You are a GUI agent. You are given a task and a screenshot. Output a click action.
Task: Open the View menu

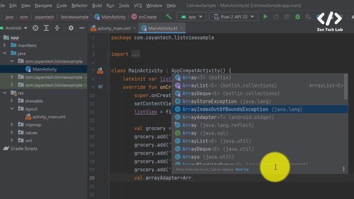tap(25, 6)
